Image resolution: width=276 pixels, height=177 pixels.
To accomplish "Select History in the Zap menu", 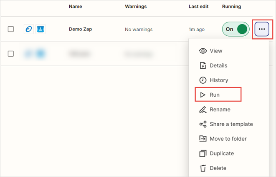I will 229,80.
